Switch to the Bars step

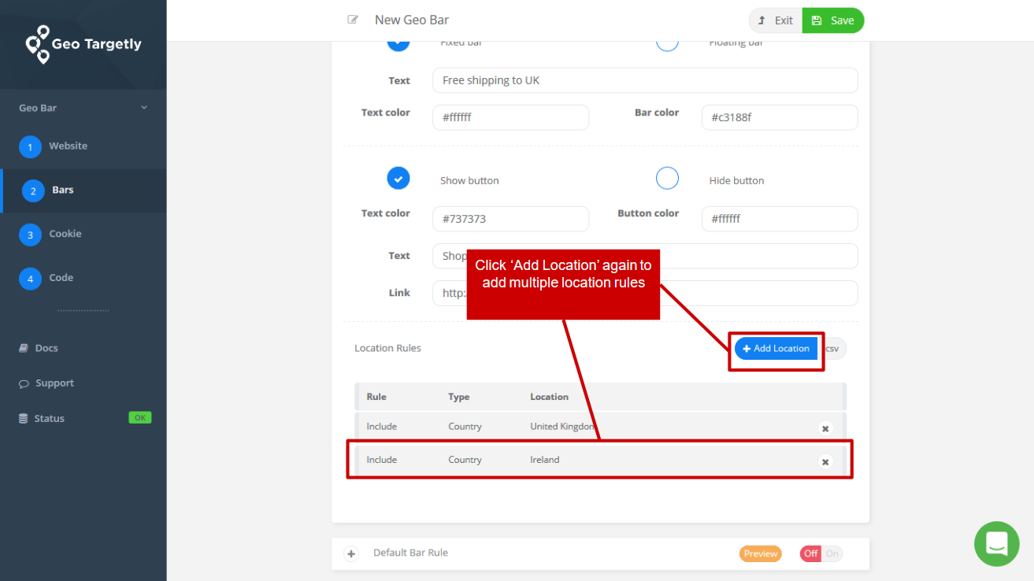pyautogui.click(x=63, y=191)
